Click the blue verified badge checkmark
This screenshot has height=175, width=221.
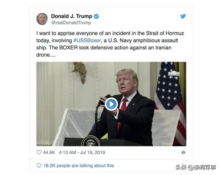tap(96, 16)
